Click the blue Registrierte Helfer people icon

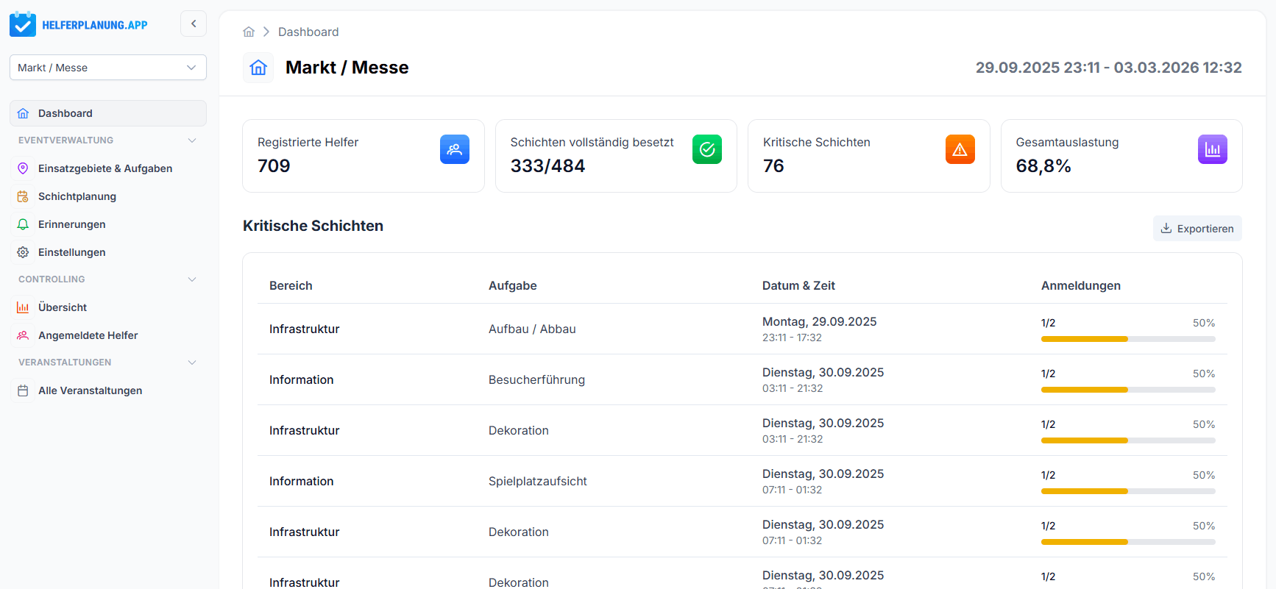[x=455, y=149]
